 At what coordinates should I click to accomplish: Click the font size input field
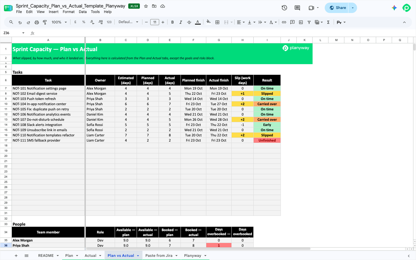(x=155, y=22)
